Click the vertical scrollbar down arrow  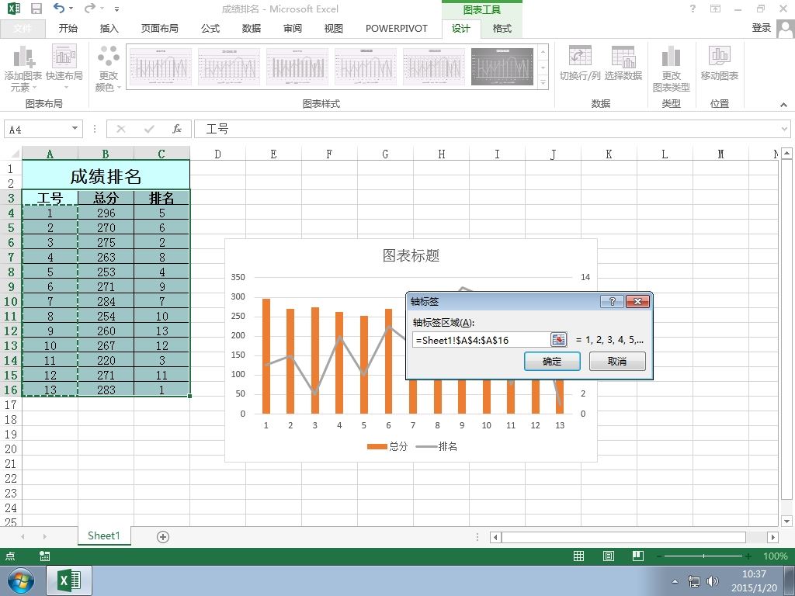coord(786,521)
